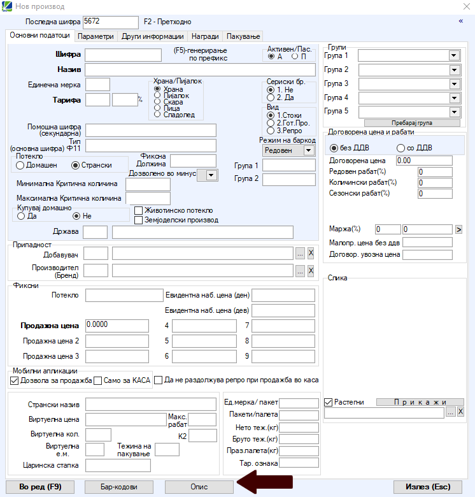Choose the Скара radio option
The width and height of the screenshot is (475, 497).
pyautogui.click(x=157, y=102)
